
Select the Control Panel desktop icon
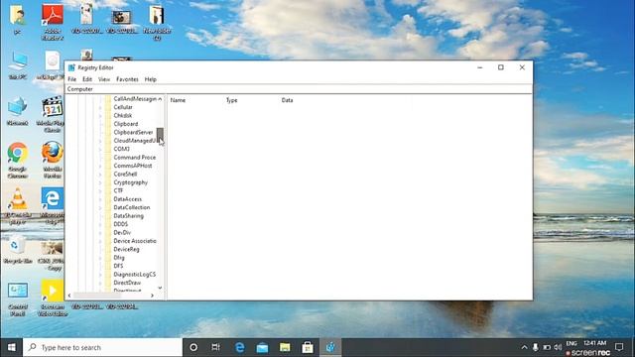(x=18, y=299)
